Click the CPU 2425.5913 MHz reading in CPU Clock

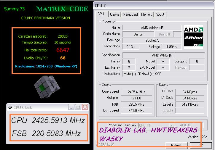pyautogui.click(x=48, y=120)
